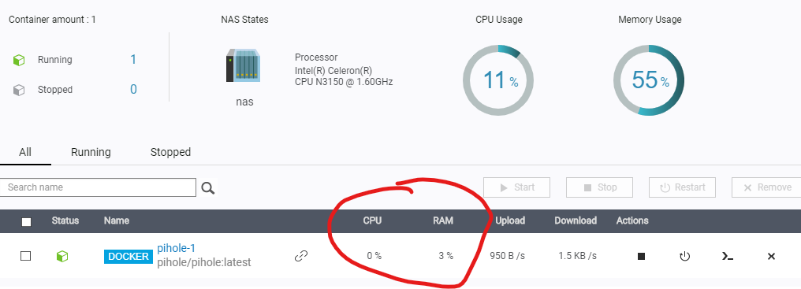
Task: Click the search magnifier icon
Action: (207, 188)
